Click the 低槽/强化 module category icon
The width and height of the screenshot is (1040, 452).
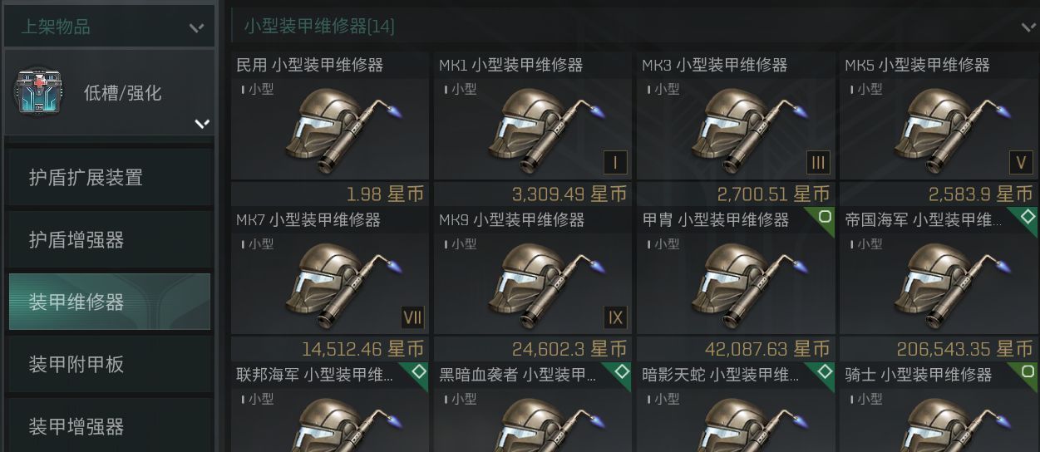37,92
